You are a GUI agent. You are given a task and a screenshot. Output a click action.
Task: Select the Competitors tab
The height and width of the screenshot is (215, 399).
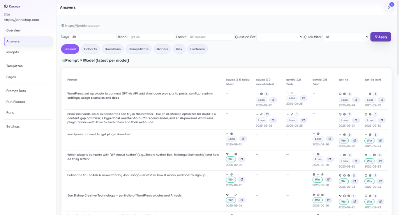click(x=139, y=49)
